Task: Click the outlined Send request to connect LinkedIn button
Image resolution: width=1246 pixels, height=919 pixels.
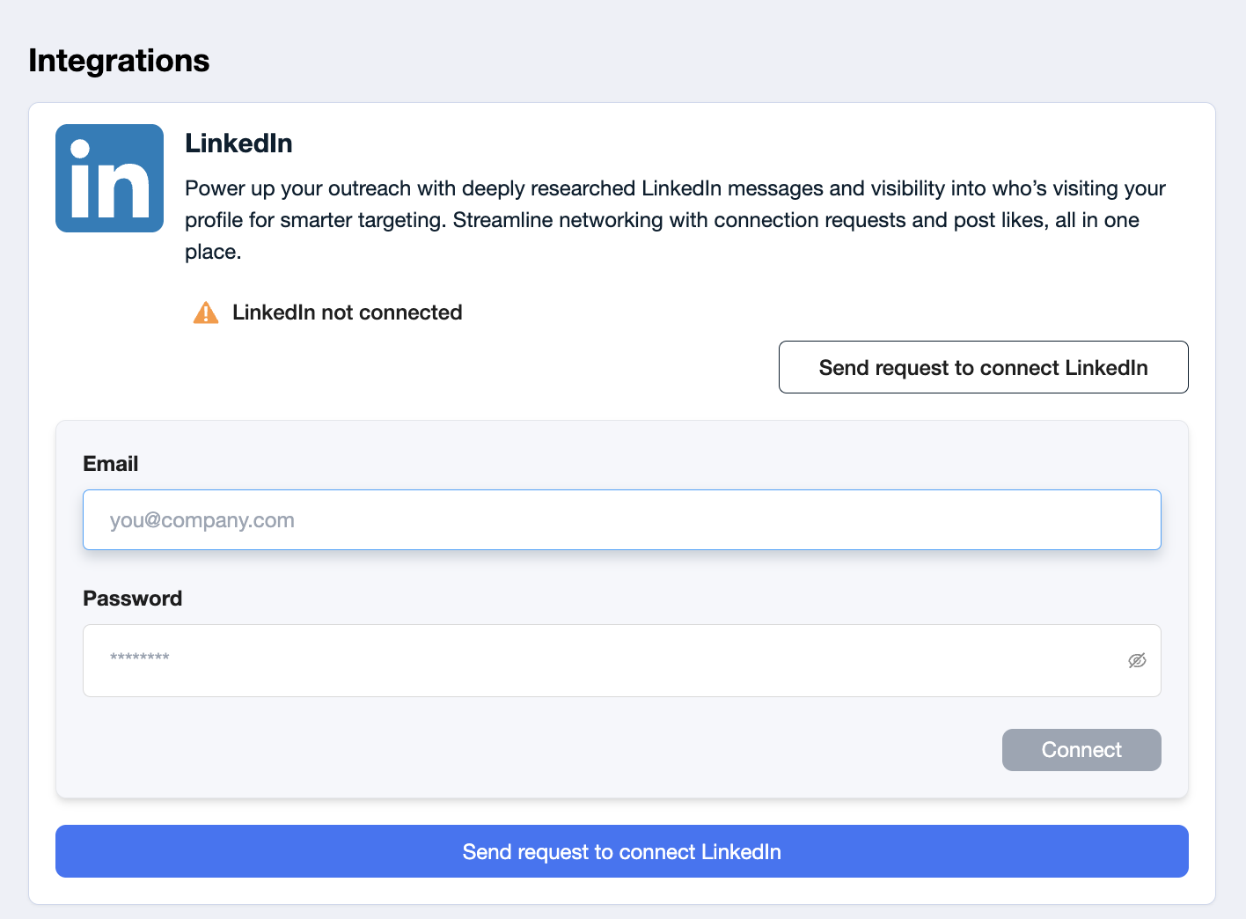Action: 983,367
